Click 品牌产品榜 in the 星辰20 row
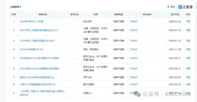 (x=118, y=77)
